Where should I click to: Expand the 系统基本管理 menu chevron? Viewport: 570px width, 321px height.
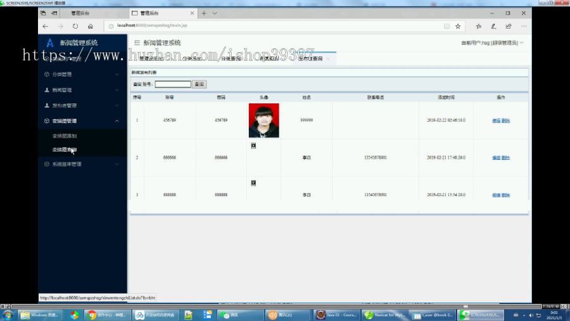117,164
